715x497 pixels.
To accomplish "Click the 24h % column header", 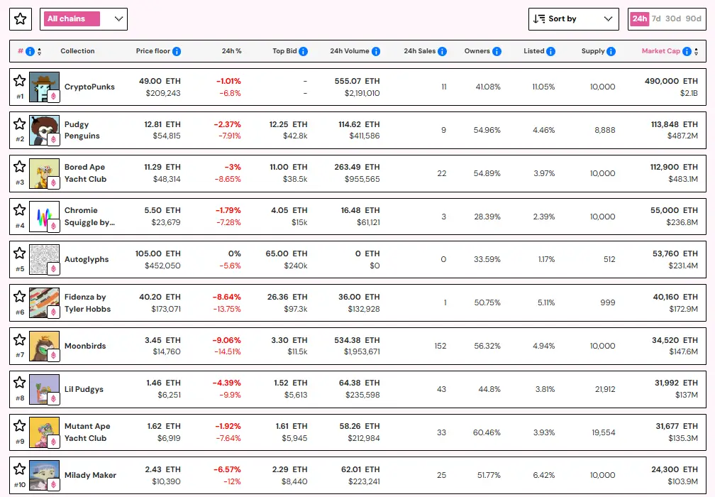I will [232, 51].
